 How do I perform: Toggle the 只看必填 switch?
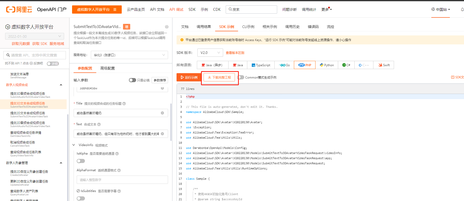(x=132, y=80)
